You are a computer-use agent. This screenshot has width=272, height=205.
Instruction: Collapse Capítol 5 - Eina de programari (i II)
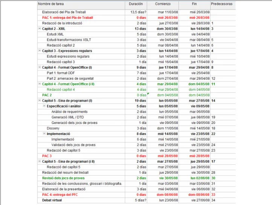(x=40, y=161)
